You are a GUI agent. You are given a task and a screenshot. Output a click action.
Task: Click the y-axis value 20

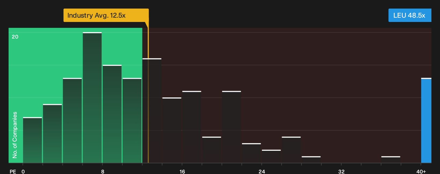15,37
